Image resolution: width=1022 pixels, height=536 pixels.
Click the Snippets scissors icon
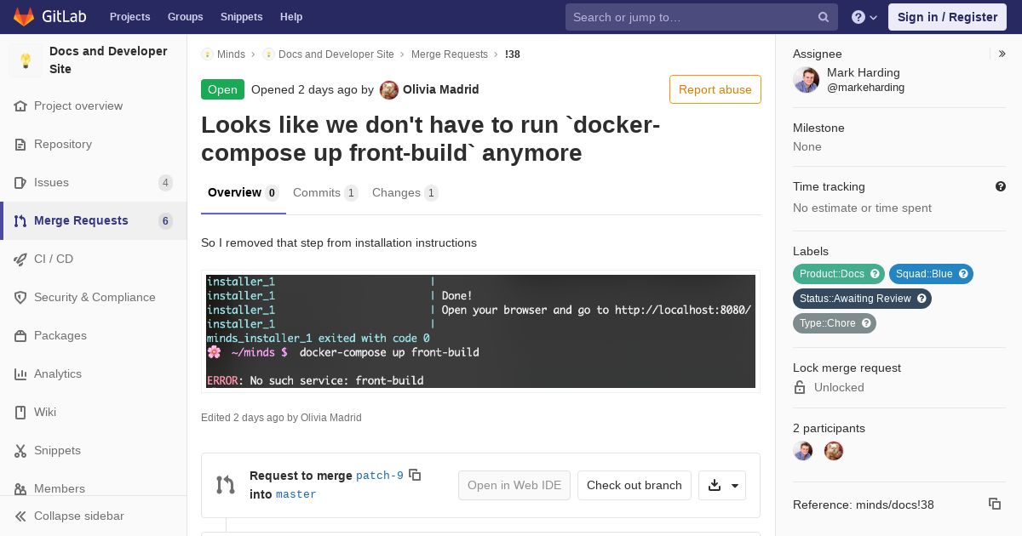pos(20,451)
